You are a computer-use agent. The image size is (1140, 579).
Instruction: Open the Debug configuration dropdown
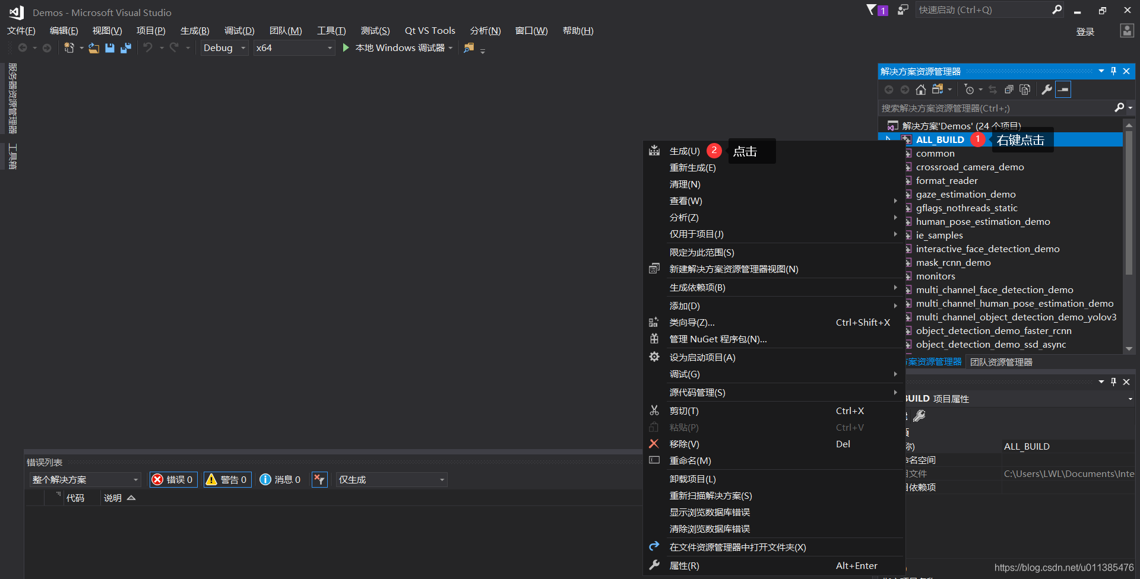coord(224,47)
